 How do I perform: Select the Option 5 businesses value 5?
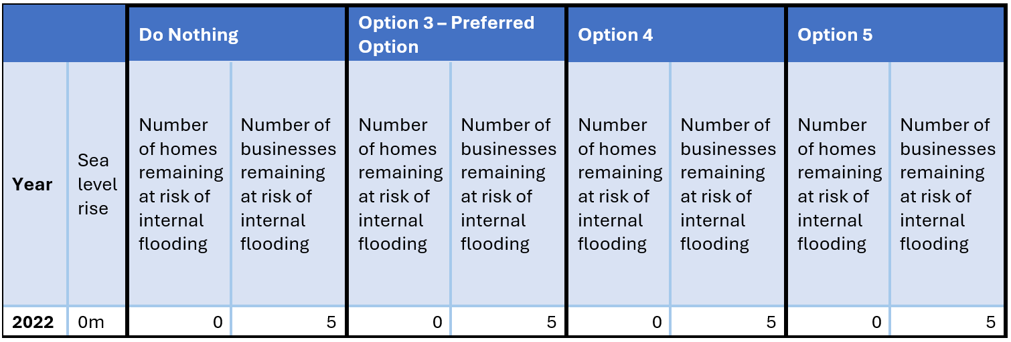point(990,323)
